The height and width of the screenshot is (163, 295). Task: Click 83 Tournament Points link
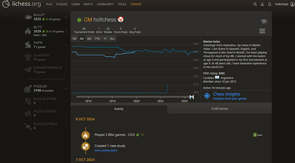[x=84, y=30]
